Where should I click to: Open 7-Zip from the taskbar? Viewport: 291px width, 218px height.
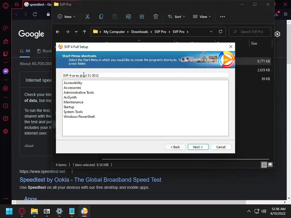pyautogui.click(x=47, y=211)
